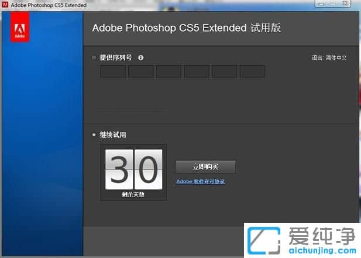The width and height of the screenshot is (361, 258).
Task: Select the 继续试用 radio option
Action: click(94, 134)
